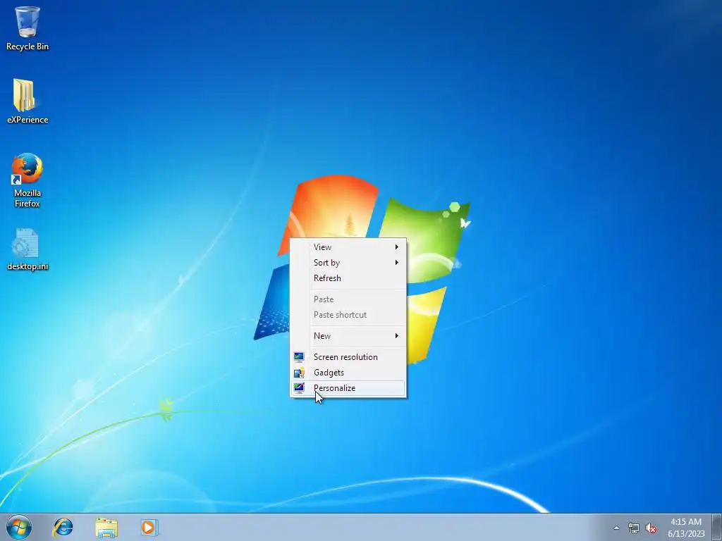Launch Windows Media Player from the taskbar
Screen dimensions: 722x541
(149, 527)
